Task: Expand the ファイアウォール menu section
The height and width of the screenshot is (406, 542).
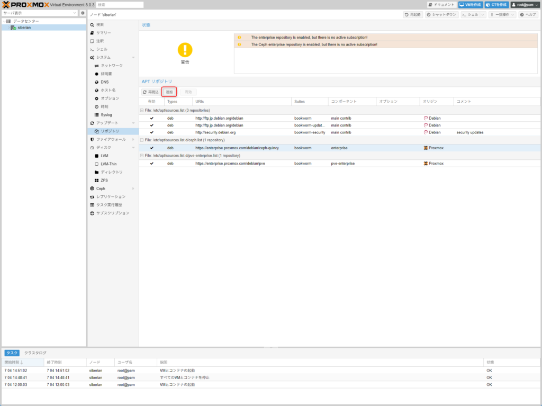Action: click(133, 140)
